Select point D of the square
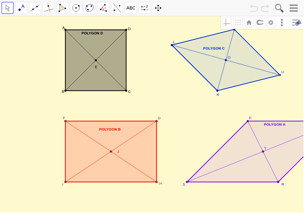This screenshot has height=213, width=304. pos(126,30)
